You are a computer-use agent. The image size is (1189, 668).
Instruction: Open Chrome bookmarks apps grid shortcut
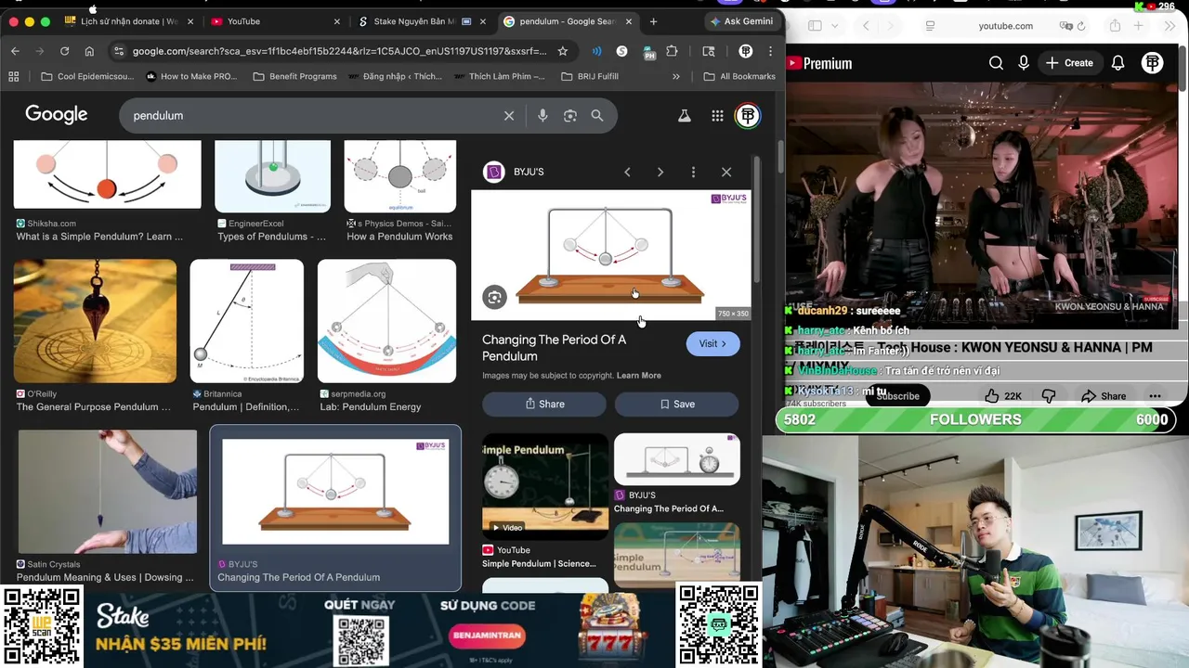[13, 76]
